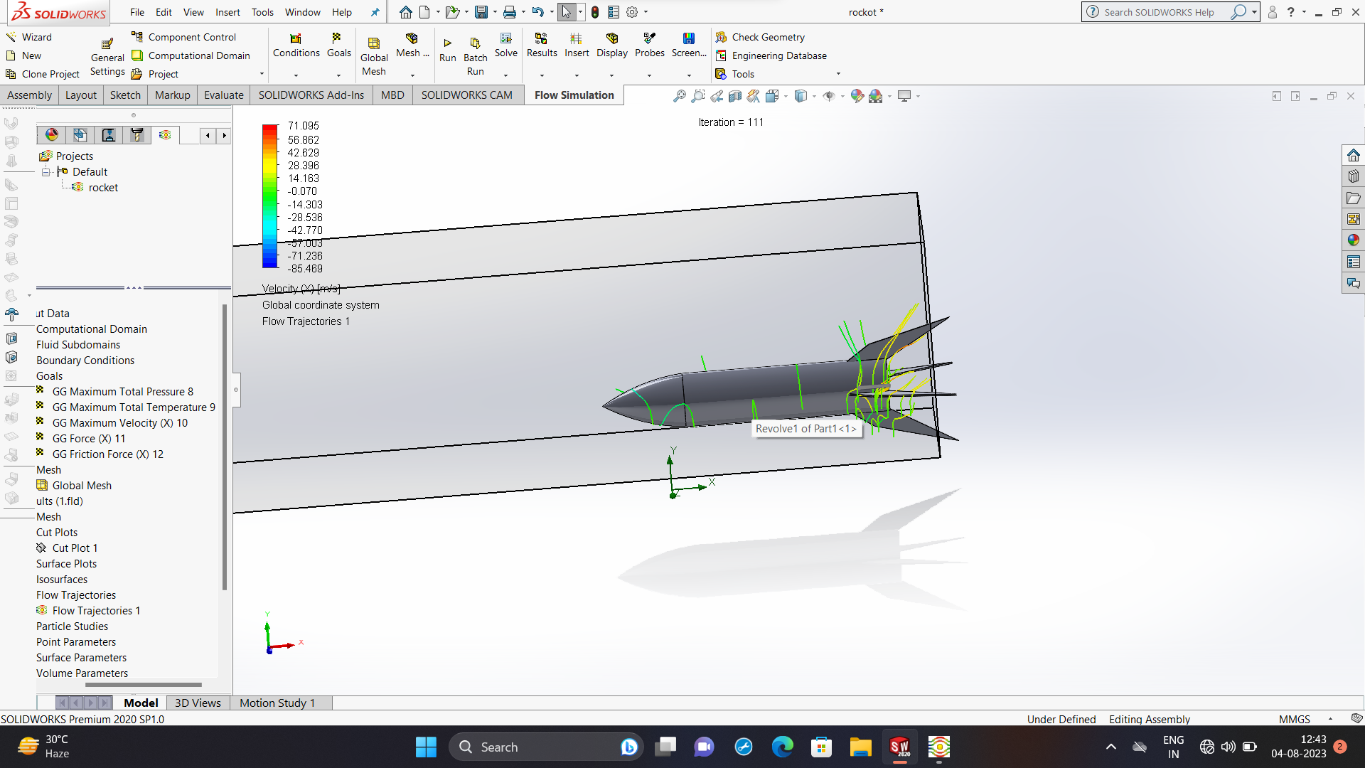This screenshot has width=1365, height=768.
Task: Toggle the Hide/Show Items eye icon
Action: [x=828, y=96]
